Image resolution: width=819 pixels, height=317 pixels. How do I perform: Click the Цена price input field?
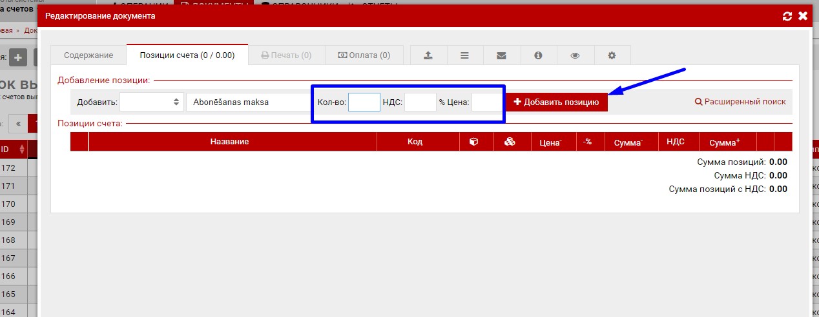486,102
